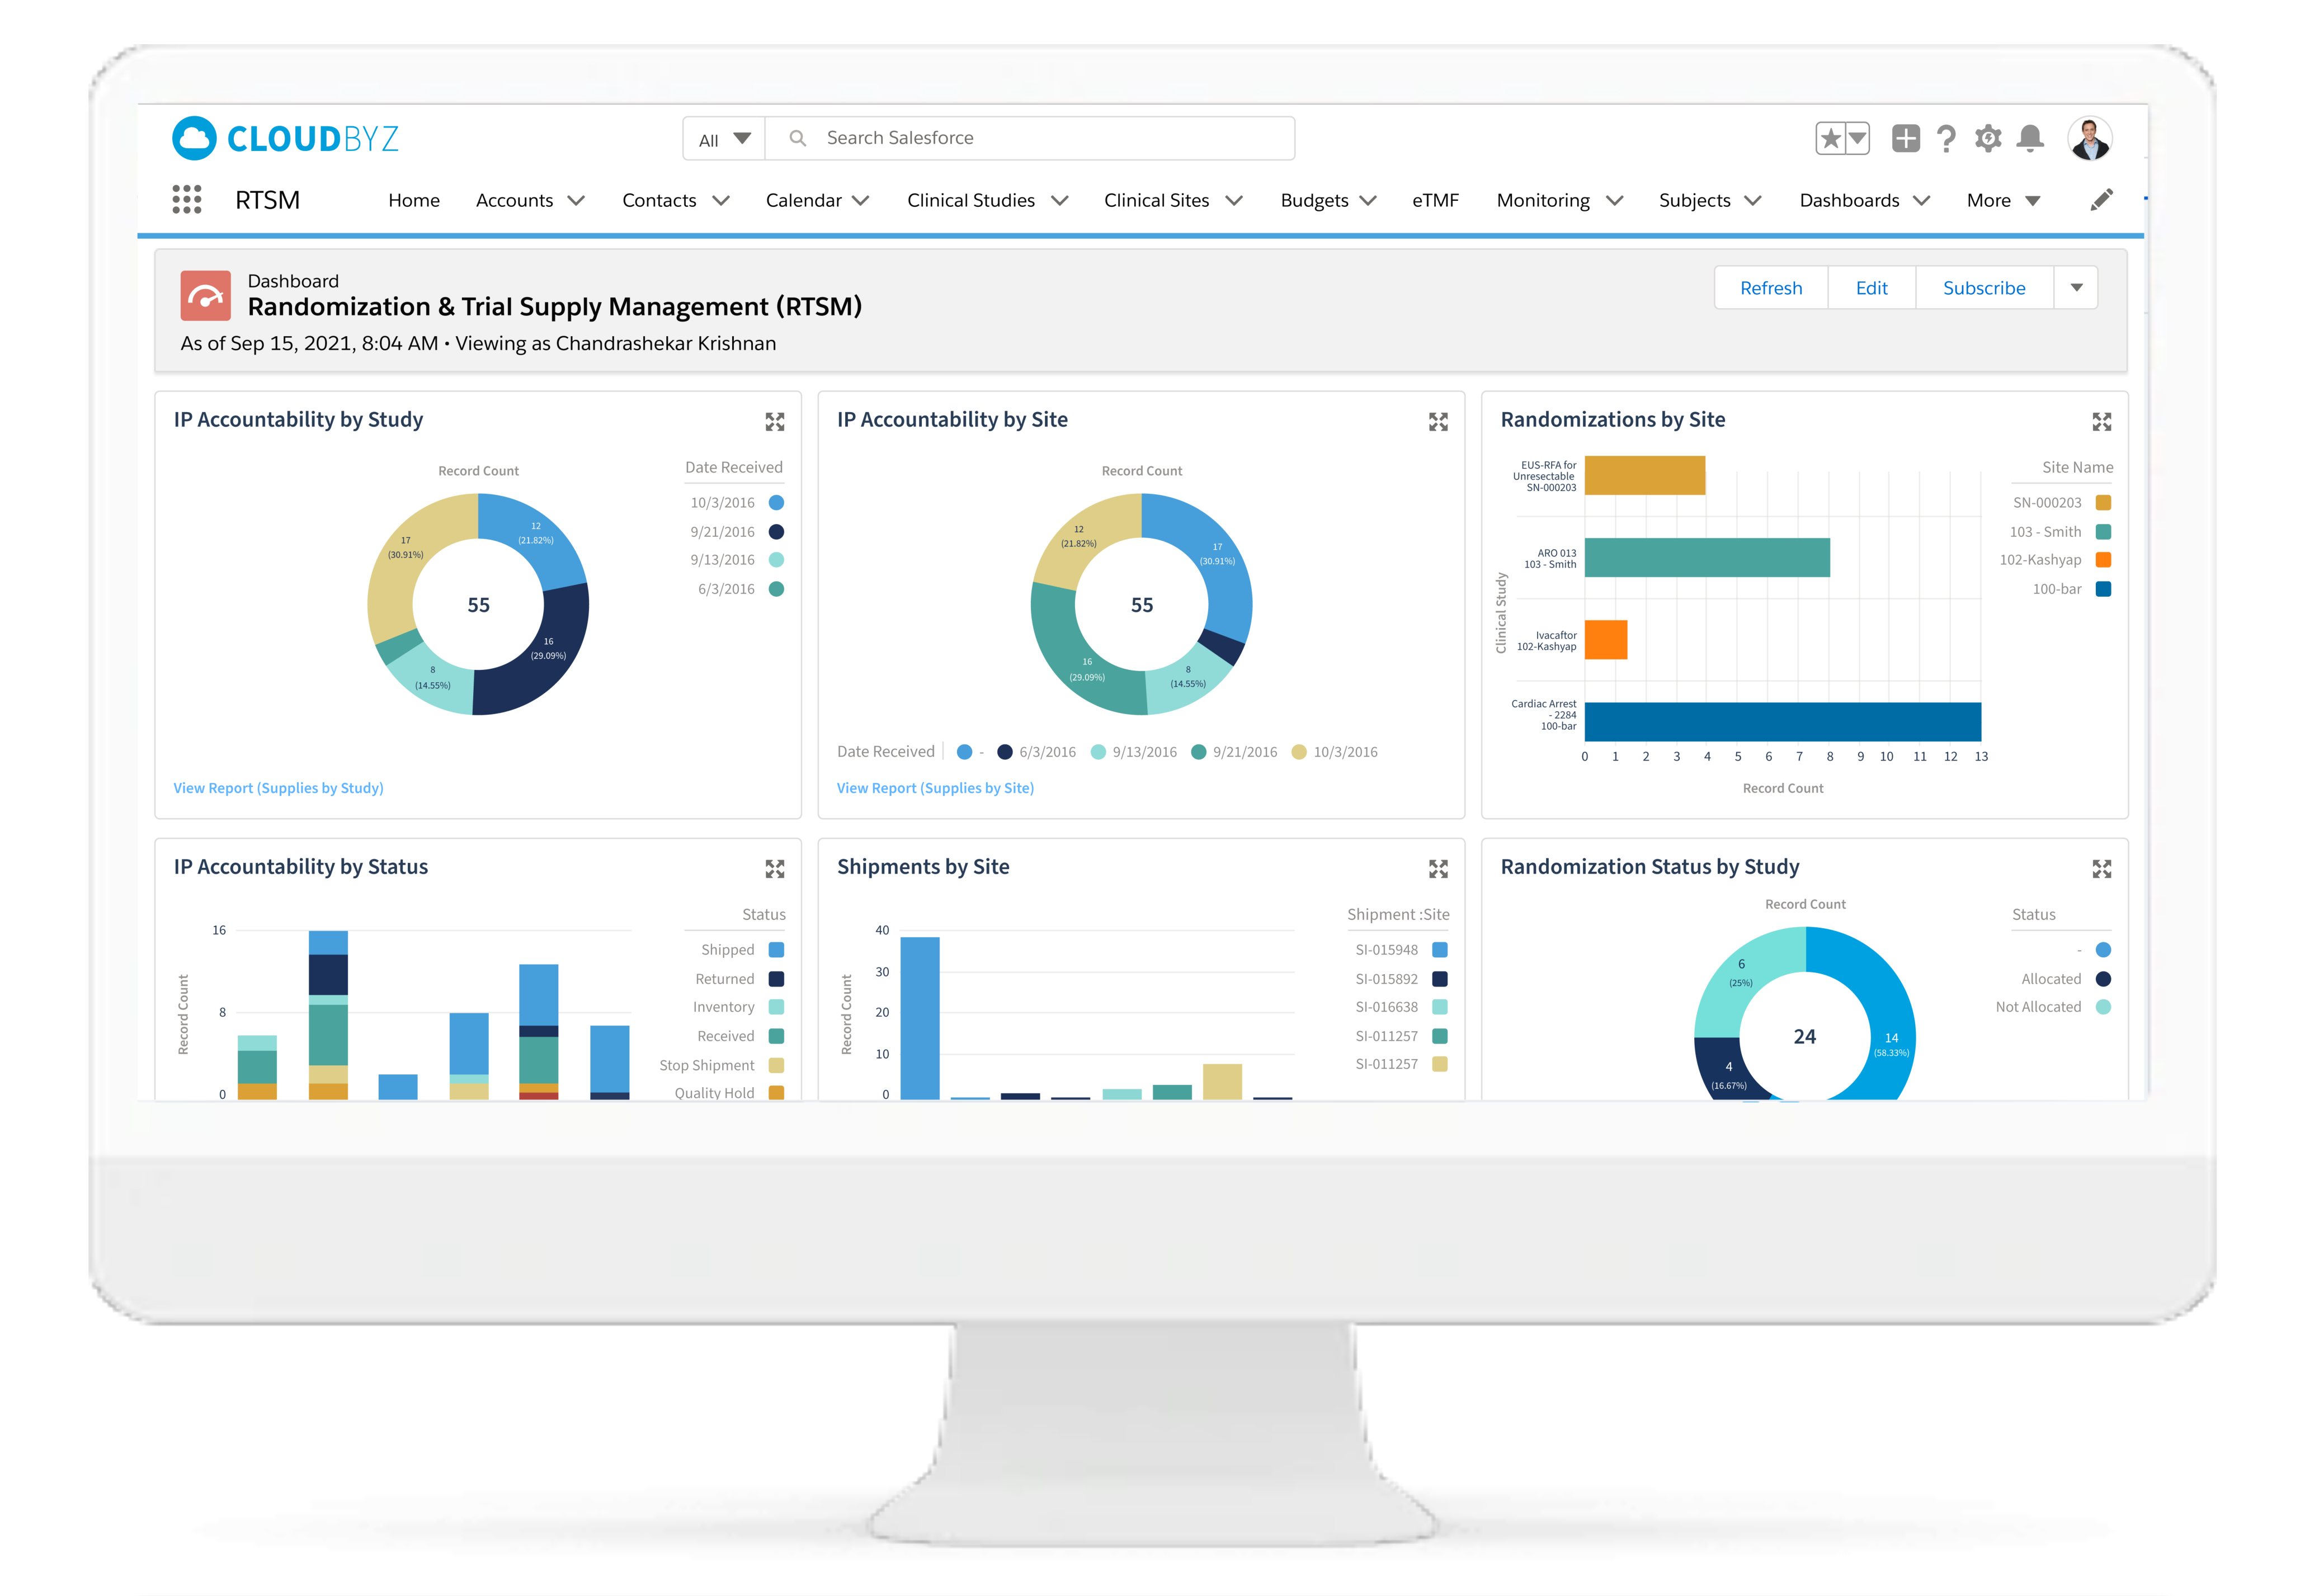Open the eTMF tab
Viewport: 2305px width, 1596px height.
point(1435,201)
